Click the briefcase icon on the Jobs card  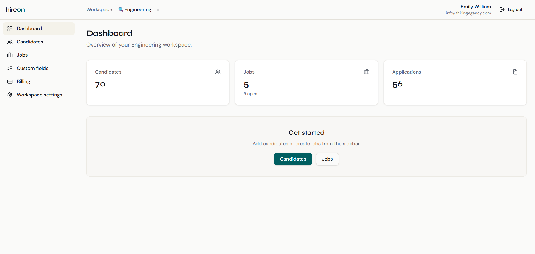pyautogui.click(x=366, y=72)
